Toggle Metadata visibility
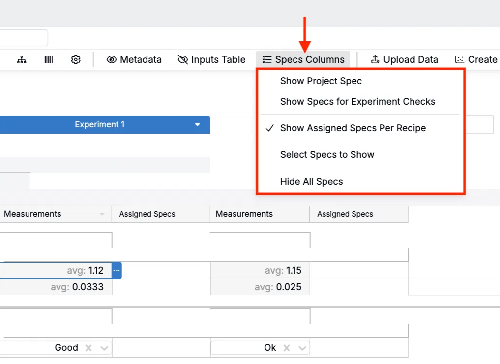Screen dimensions: 500x364 pyautogui.click(x=134, y=59)
